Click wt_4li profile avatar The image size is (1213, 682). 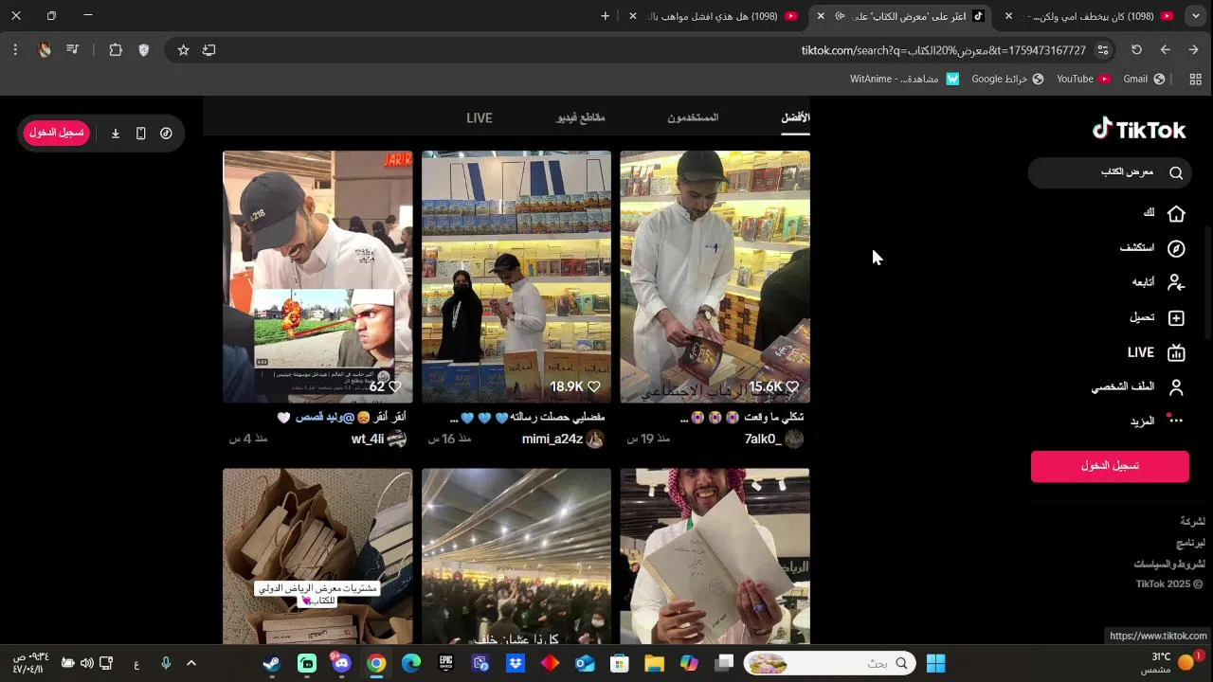pyautogui.click(x=396, y=439)
